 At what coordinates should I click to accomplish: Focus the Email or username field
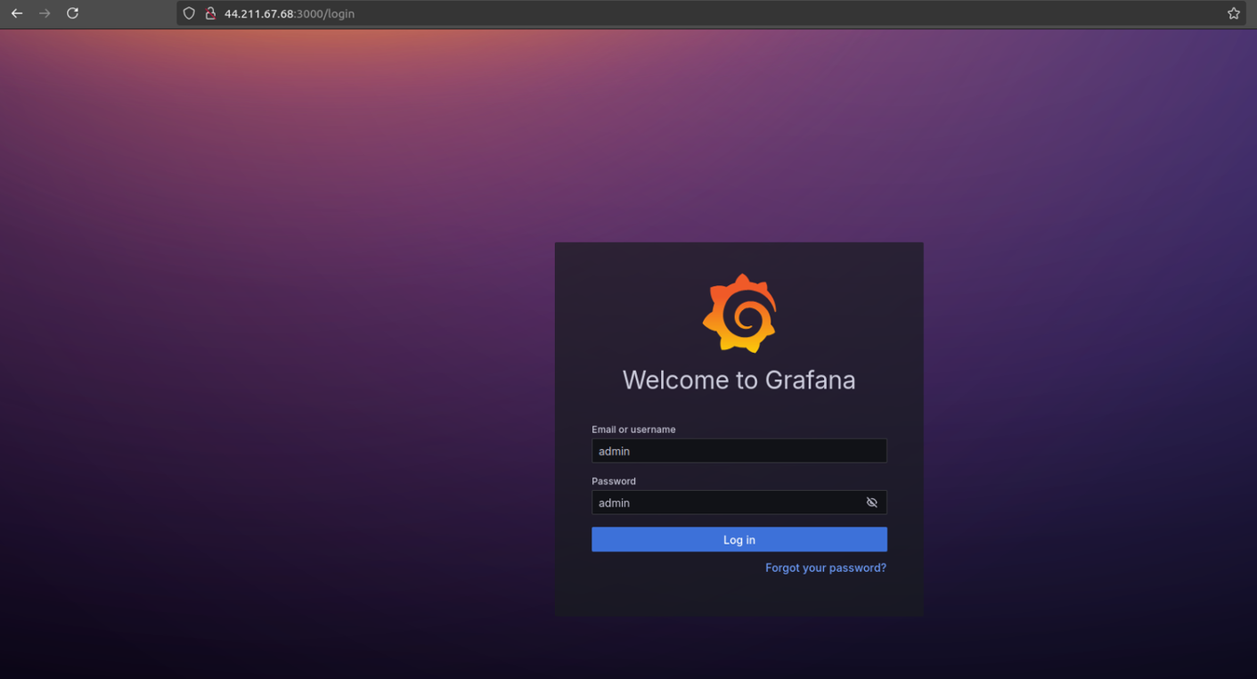click(x=739, y=450)
